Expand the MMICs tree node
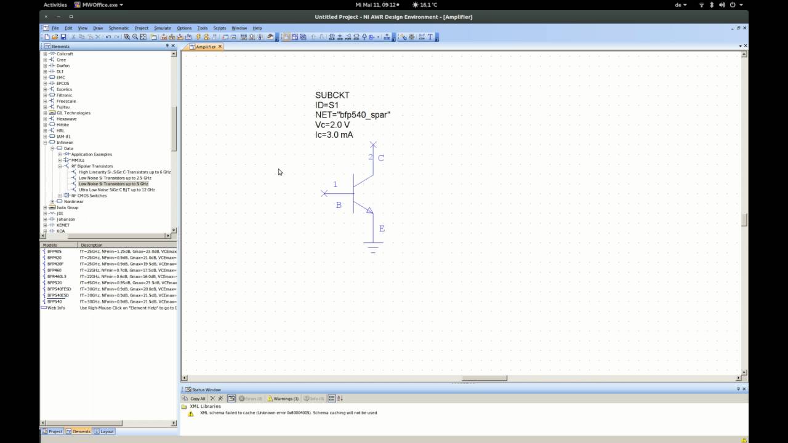The height and width of the screenshot is (443, 788). click(x=60, y=160)
